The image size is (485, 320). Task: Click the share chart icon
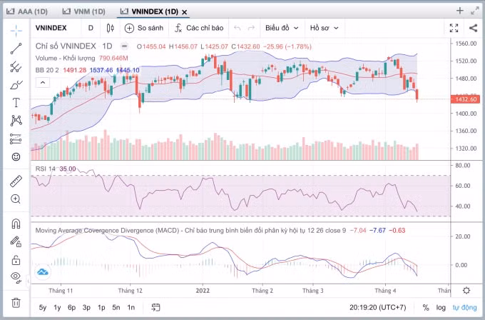(473, 28)
